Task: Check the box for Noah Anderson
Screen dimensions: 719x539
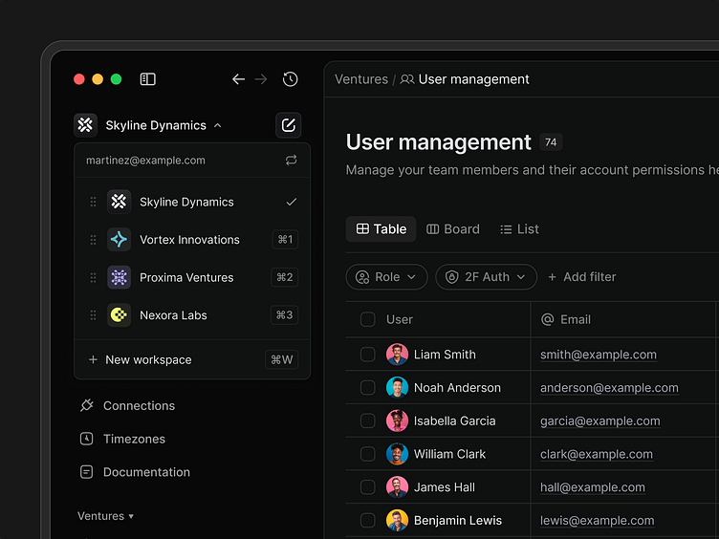Action: coord(368,387)
